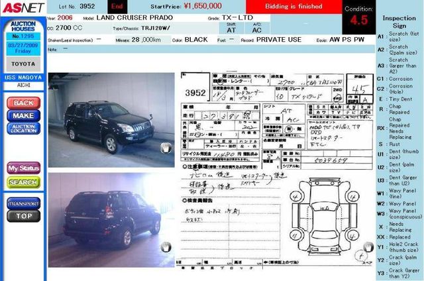The image size is (424, 281).
Task: Click the 2700 CC displacement value
Action: click(69, 28)
